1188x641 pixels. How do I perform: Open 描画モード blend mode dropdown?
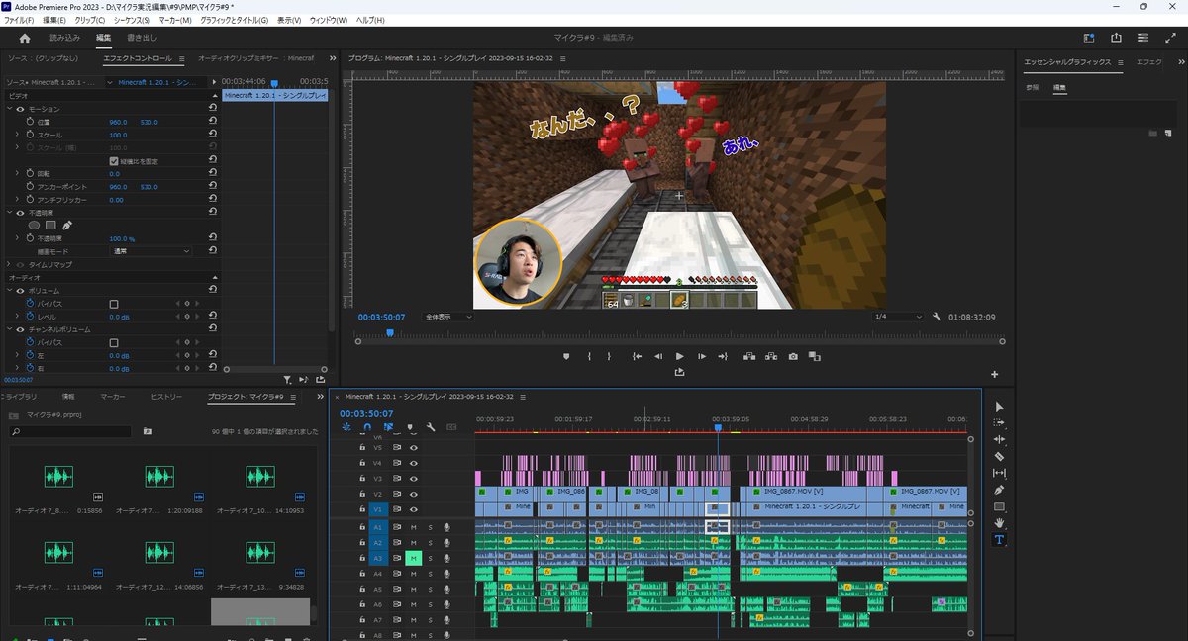click(x=150, y=251)
